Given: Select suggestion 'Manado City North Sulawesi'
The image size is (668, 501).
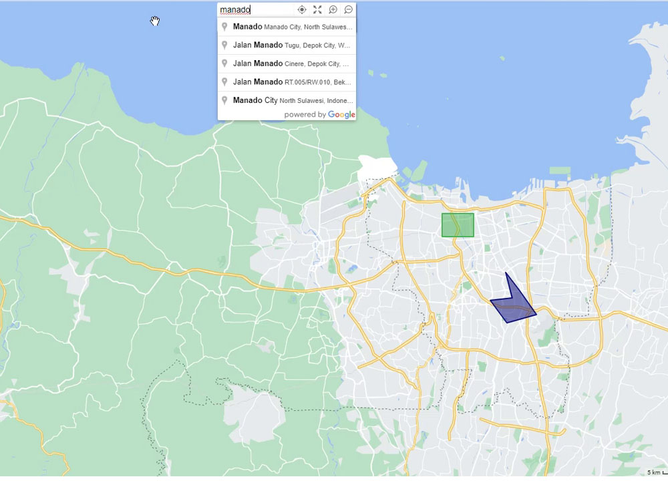Looking at the screenshot, I should pyautogui.click(x=287, y=101).
